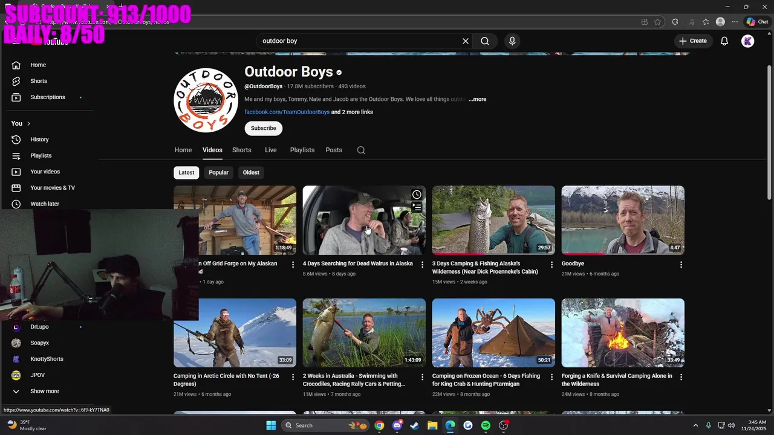Open the Edge Copilot Chat button
This screenshot has width=774, height=435.
click(757, 22)
